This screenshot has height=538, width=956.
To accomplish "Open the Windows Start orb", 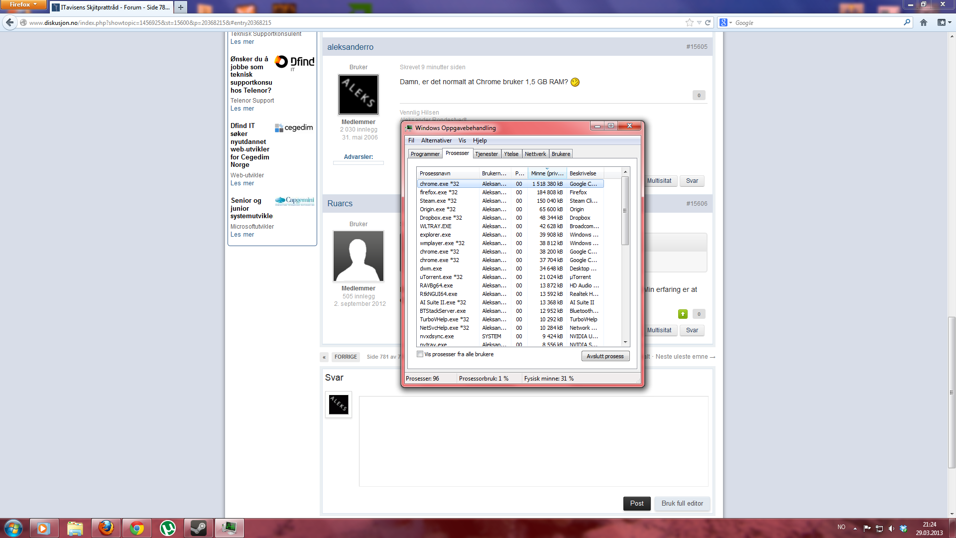I will pyautogui.click(x=13, y=528).
